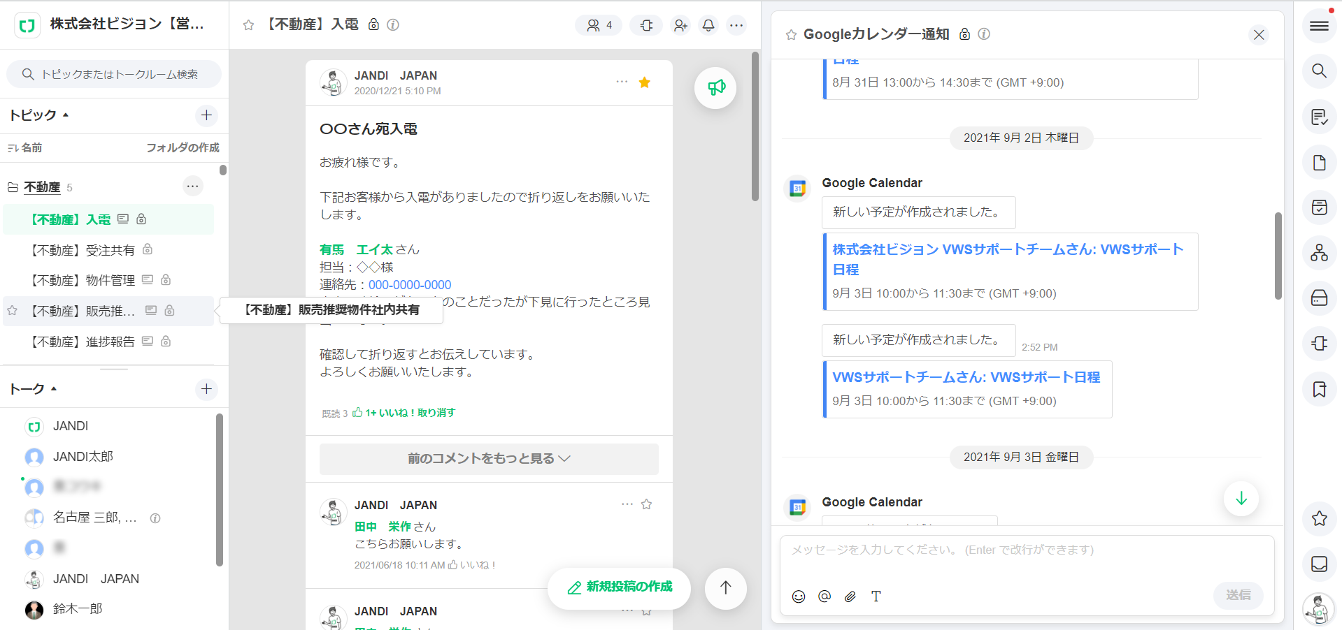This screenshot has height=630, width=1342.
Task: Open text formatting T icon
Action: [876, 596]
